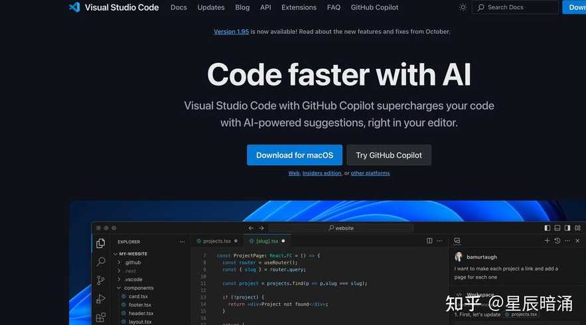Open Explorer panel more actions ellipsis
586x325 pixels.
point(182,241)
